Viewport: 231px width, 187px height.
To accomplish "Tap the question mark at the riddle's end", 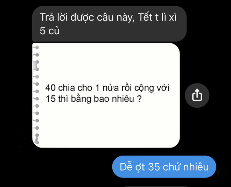I will 139,99.
